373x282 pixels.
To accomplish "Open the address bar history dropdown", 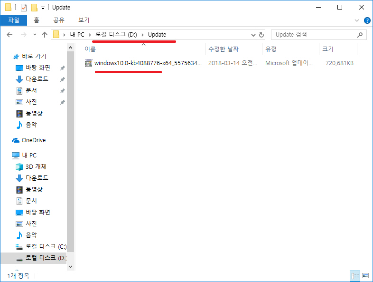I will coord(253,35).
